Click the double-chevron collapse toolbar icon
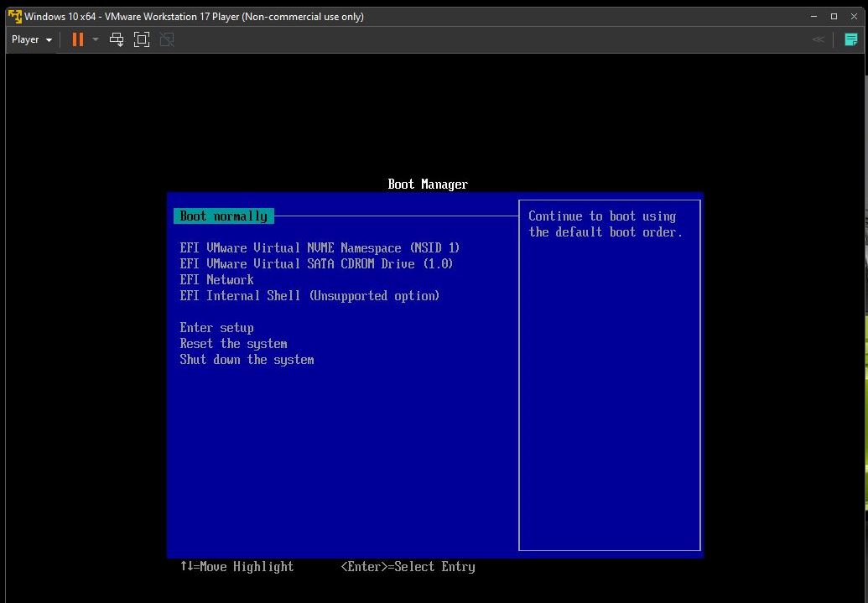This screenshot has width=868, height=603. pyautogui.click(x=819, y=39)
